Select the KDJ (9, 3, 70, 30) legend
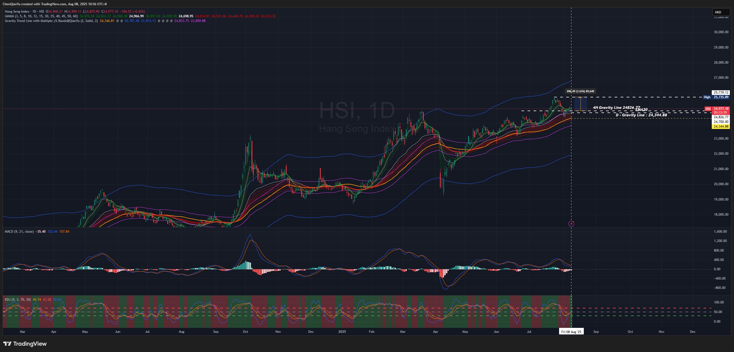Image resolution: width=734 pixels, height=352 pixels. click(x=18, y=300)
